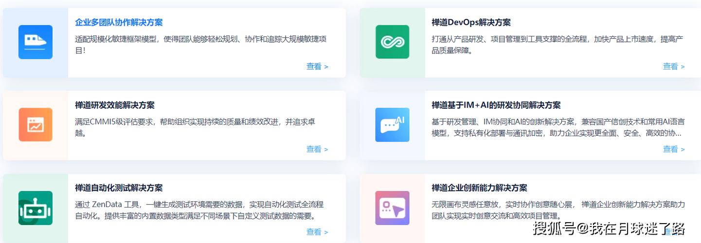Click 查看 > in 禅道自动化测试解决方案 card
Viewport: 701px width, 243px height.
tap(317, 232)
